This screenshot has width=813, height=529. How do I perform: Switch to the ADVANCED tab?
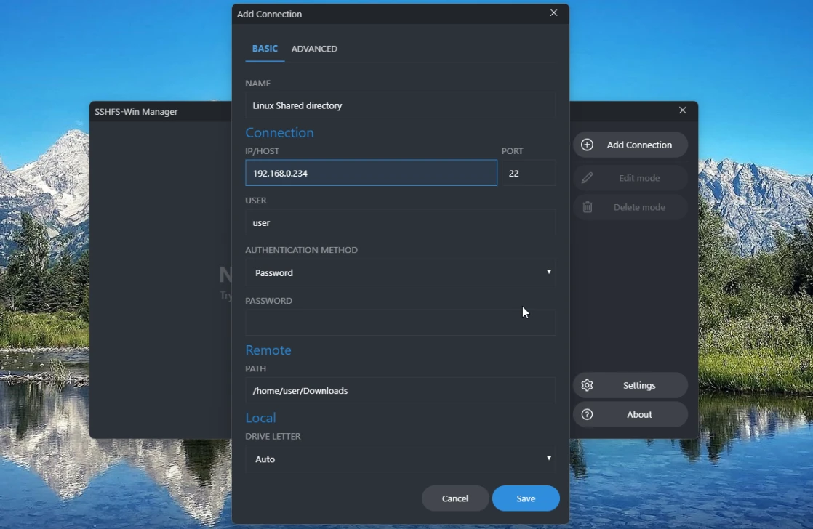(x=314, y=49)
